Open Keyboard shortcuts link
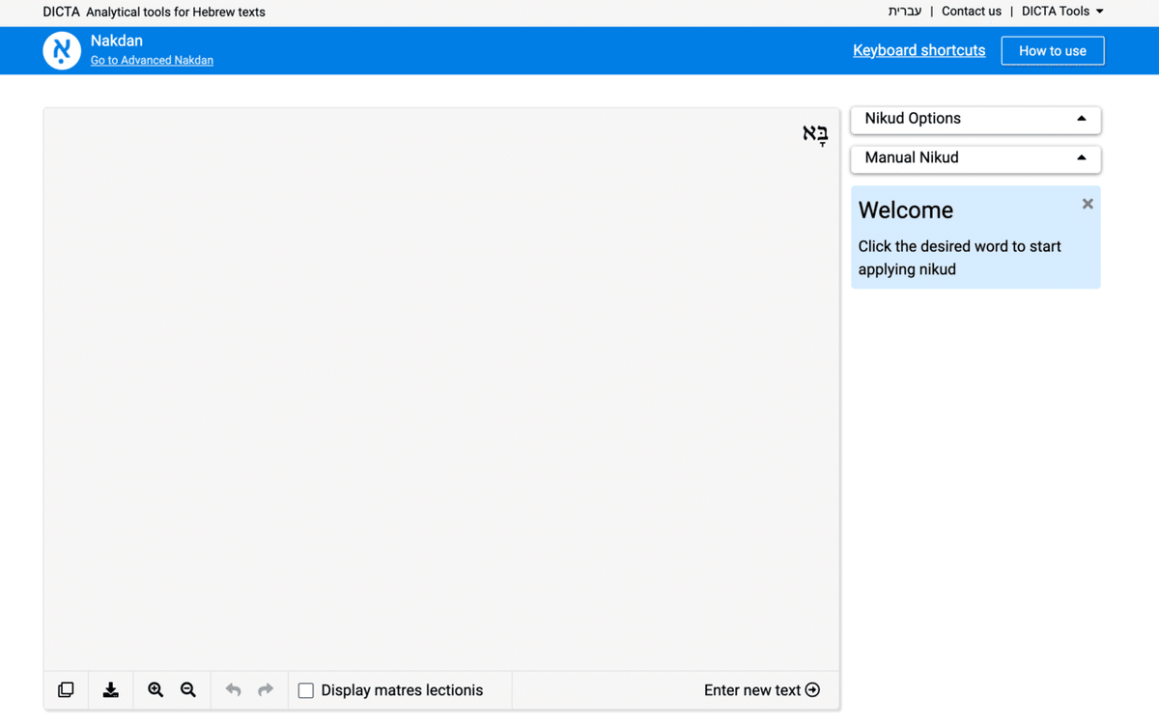 919,50
